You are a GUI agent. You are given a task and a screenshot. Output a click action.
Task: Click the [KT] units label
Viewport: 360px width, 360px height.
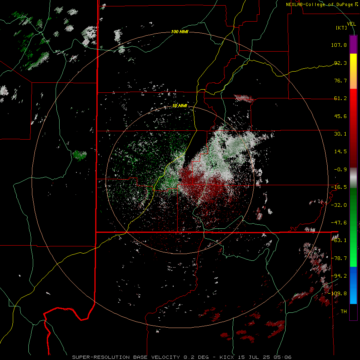[342, 28]
